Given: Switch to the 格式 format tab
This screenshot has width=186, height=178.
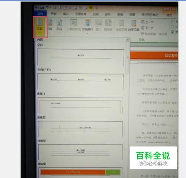Looking at the screenshot, I should tap(169, 15).
